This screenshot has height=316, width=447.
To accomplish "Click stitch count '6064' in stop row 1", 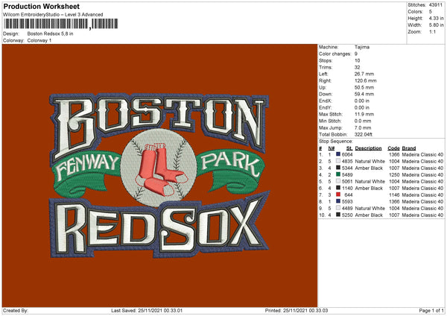I will (x=347, y=154).
